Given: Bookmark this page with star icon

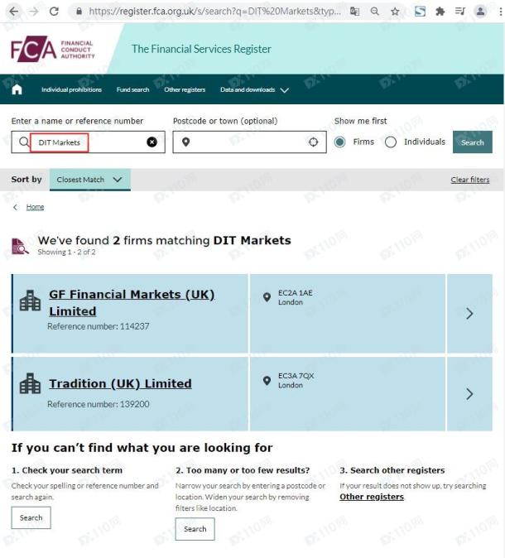Looking at the screenshot, I should (x=395, y=12).
